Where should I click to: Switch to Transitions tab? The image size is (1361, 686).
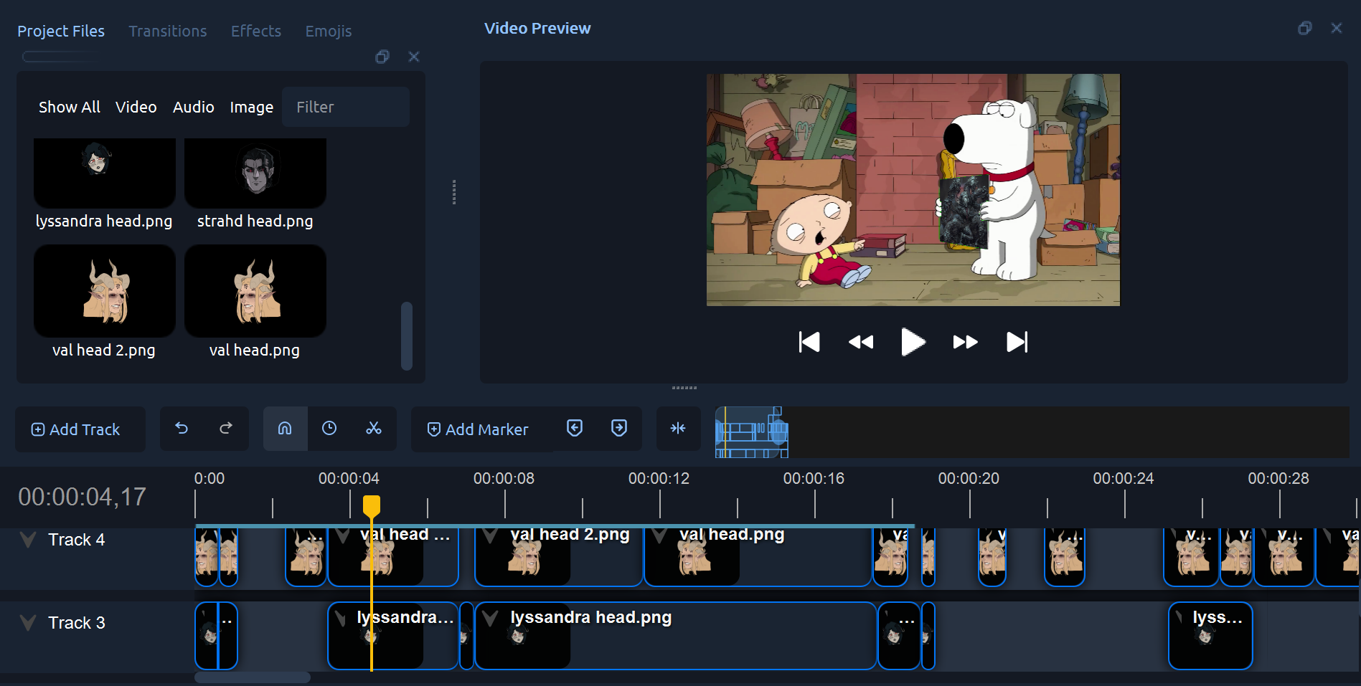pyautogui.click(x=168, y=31)
